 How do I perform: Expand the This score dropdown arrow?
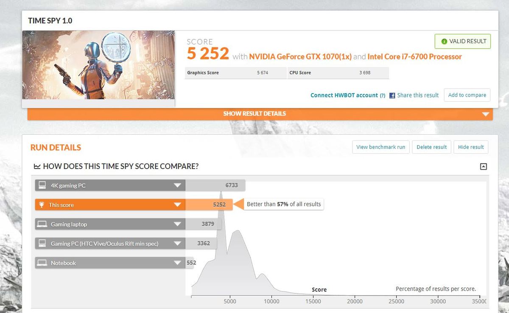(x=177, y=205)
